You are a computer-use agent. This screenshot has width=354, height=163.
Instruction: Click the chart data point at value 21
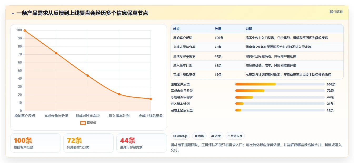(119, 94)
